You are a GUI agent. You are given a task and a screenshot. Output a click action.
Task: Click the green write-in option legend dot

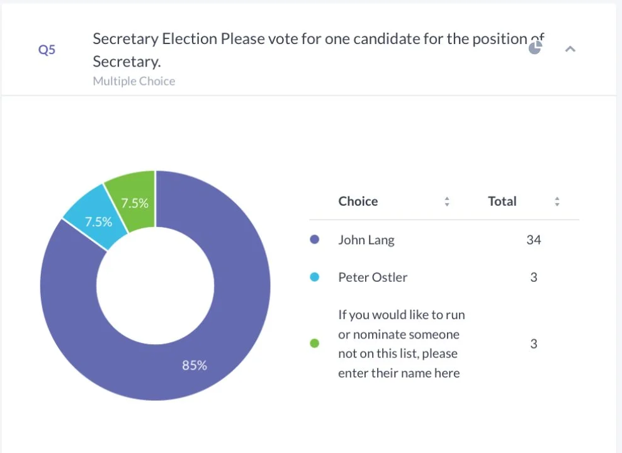[315, 344]
